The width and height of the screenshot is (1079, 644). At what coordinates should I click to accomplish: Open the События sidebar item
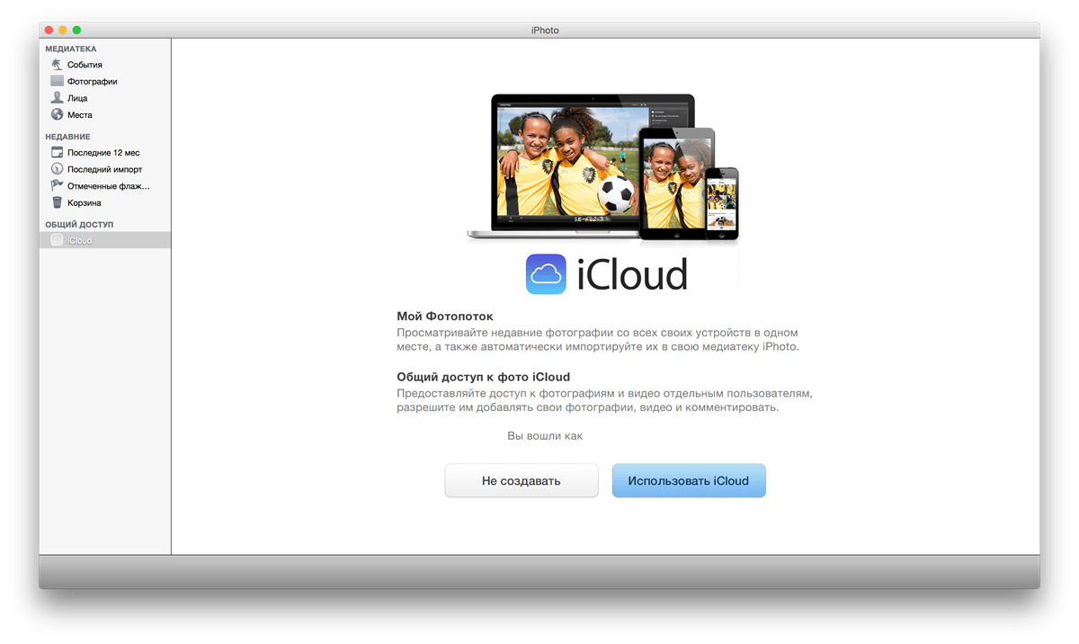pos(105,65)
